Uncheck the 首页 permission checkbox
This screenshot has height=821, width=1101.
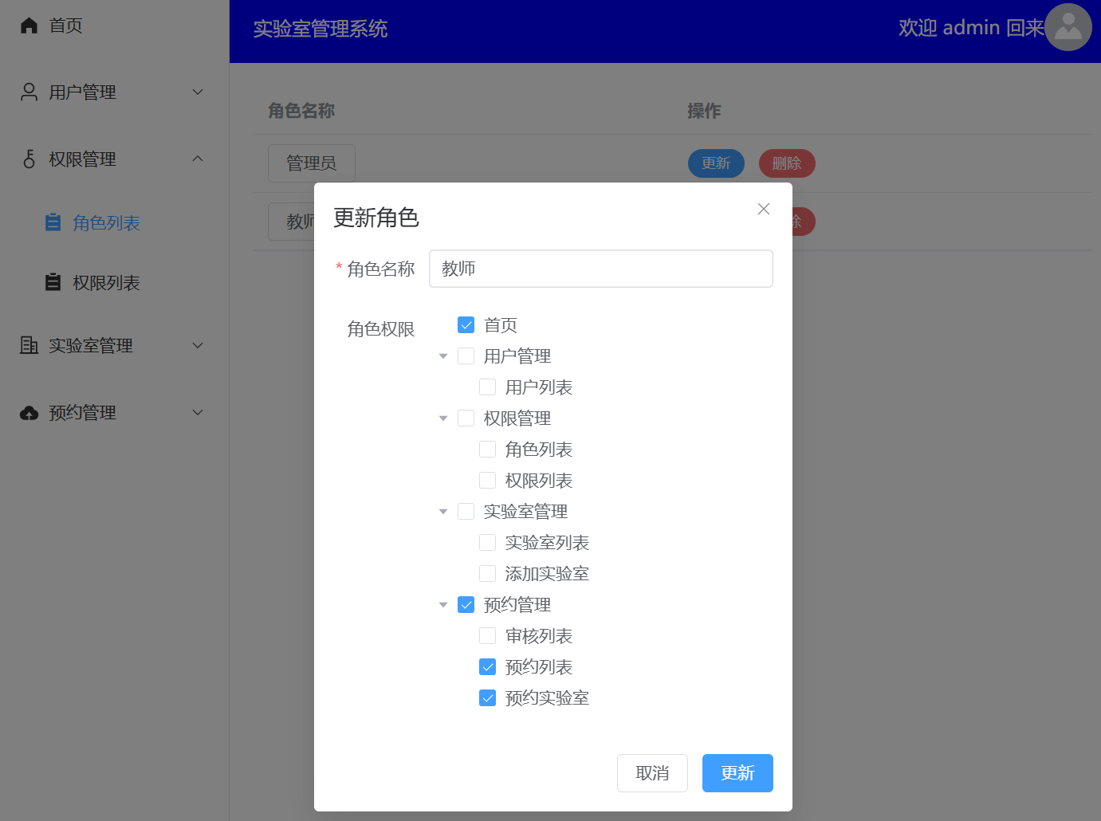coord(466,325)
